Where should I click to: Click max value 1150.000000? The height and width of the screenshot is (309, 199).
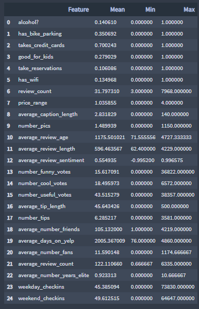click(x=176, y=125)
